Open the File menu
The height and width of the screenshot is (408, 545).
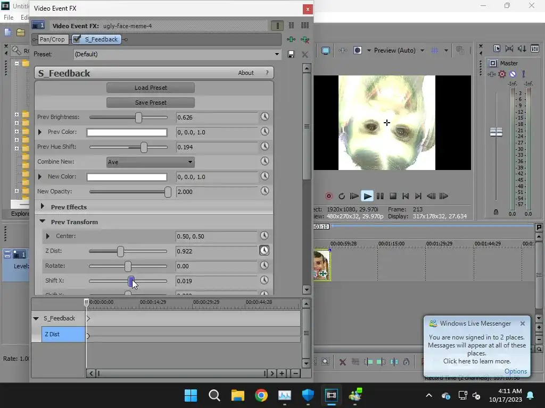[9, 18]
